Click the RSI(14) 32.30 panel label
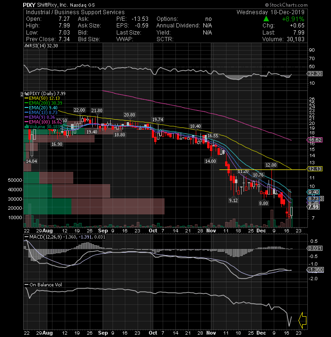331x337 pixels. click(44, 46)
